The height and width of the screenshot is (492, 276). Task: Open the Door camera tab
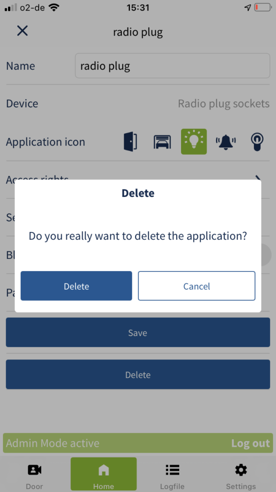pos(34,474)
